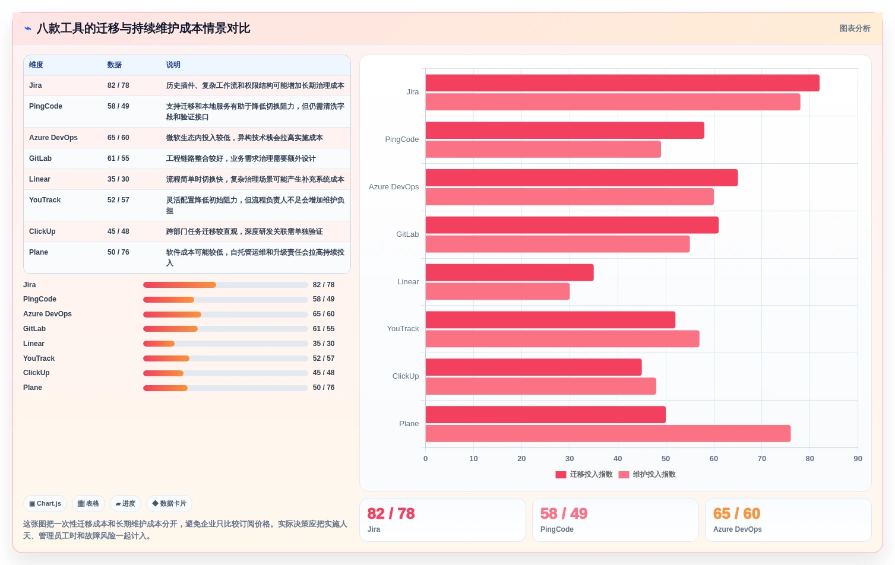
Task: Click the 说明 column header
Action: pos(173,65)
